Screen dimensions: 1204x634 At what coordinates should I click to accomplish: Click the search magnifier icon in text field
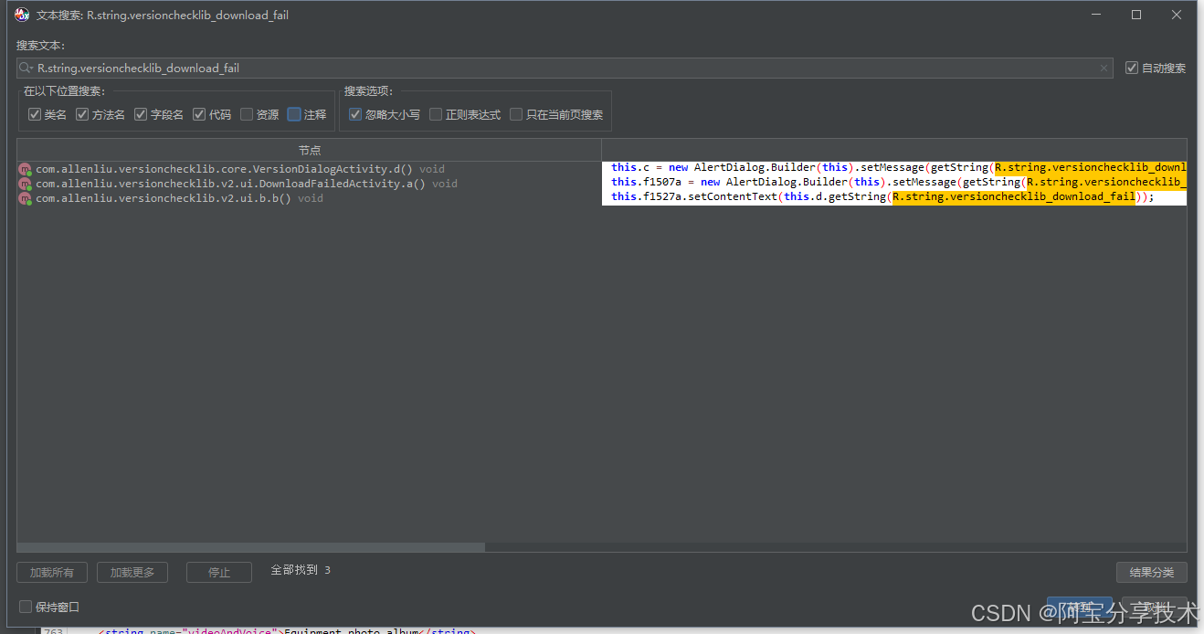[x=26, y=69]
